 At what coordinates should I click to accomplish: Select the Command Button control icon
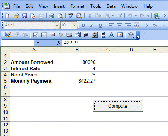tap(52, 35)
